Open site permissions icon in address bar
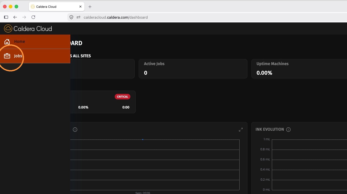Screen dimensions: 347x194 point(78,17)
